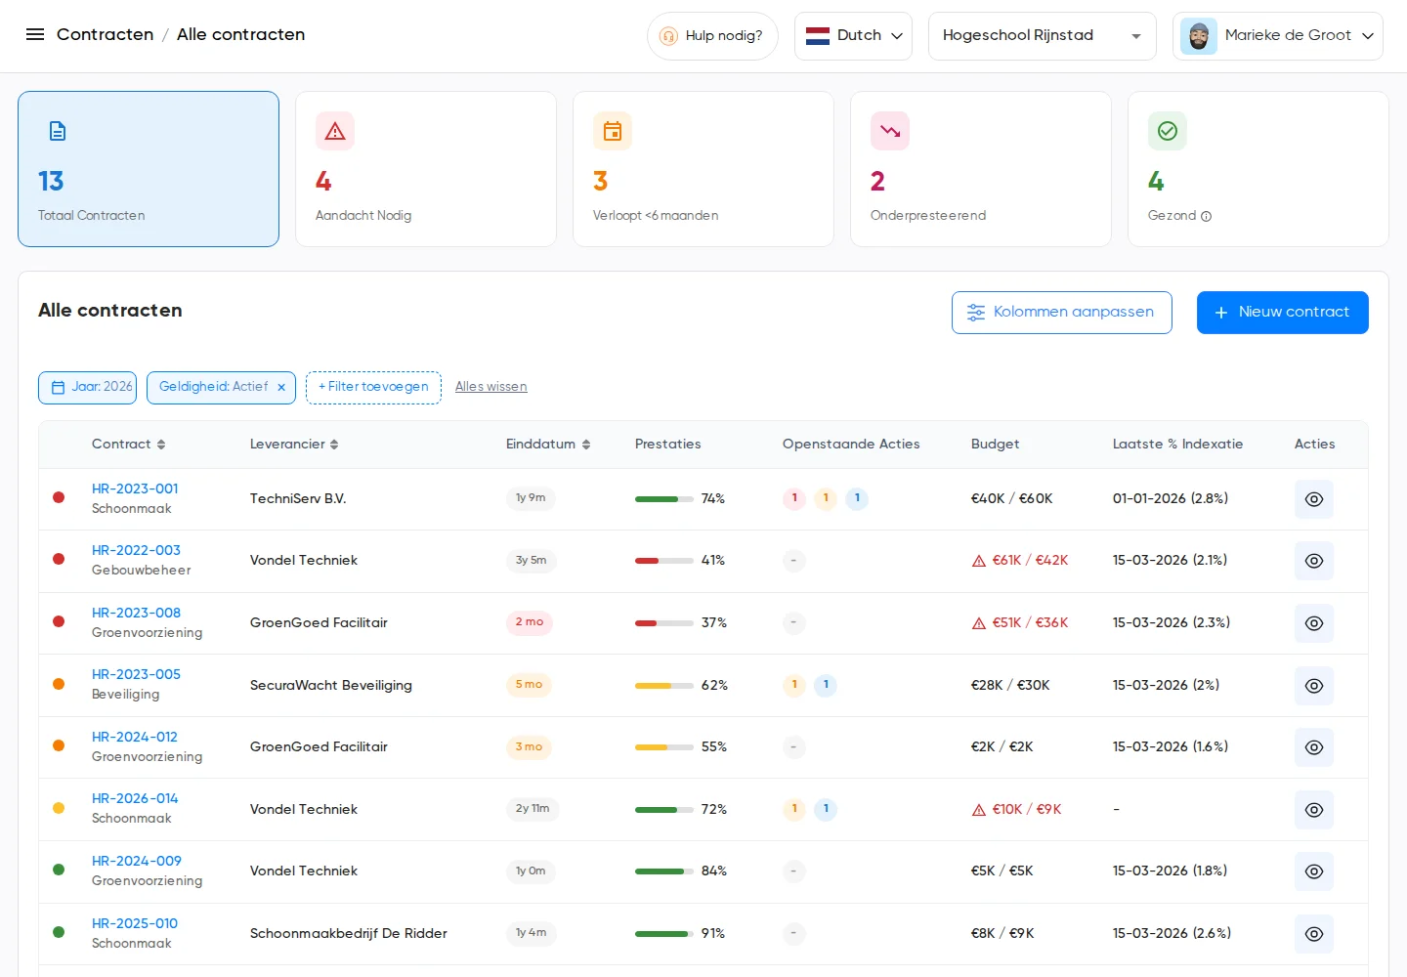This screenshot has width=1407, height=977.
Task: Click the warning triangle icon in Aandacht Nodig
Action: coord(335,131)
